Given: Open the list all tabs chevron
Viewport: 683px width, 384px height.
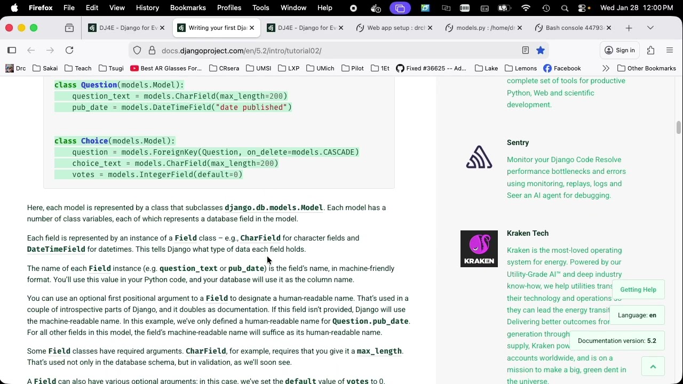Looking at the screenshot, I should point(650,28).
